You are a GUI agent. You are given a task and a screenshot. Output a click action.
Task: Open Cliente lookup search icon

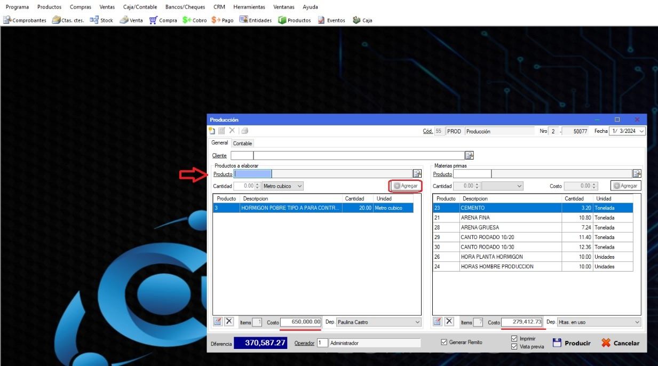[x=469, y=155]
